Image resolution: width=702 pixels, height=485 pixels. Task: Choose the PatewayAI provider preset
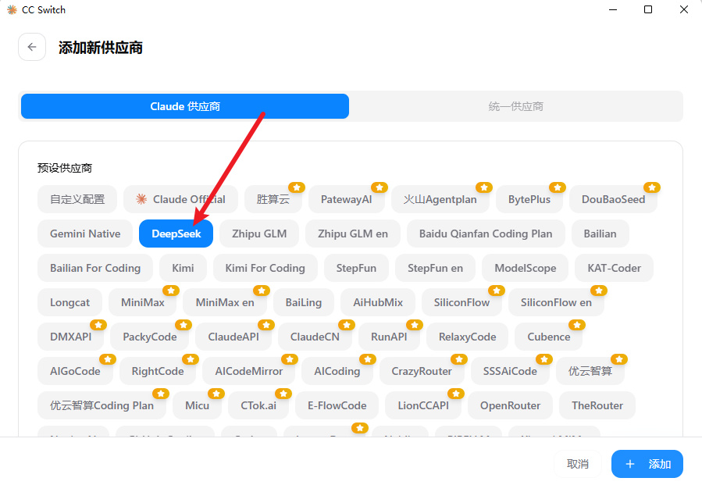[347, 199]
